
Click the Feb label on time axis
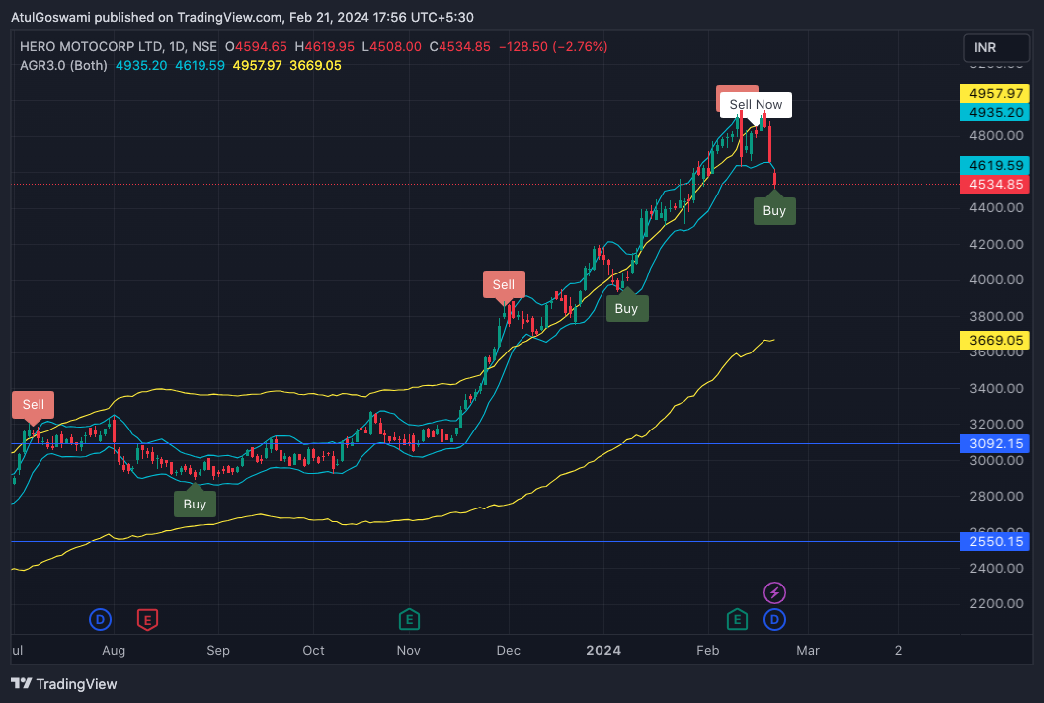tap(708, 650)
